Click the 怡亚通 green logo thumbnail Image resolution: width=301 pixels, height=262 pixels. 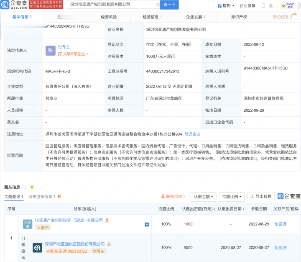click(28, 224)
